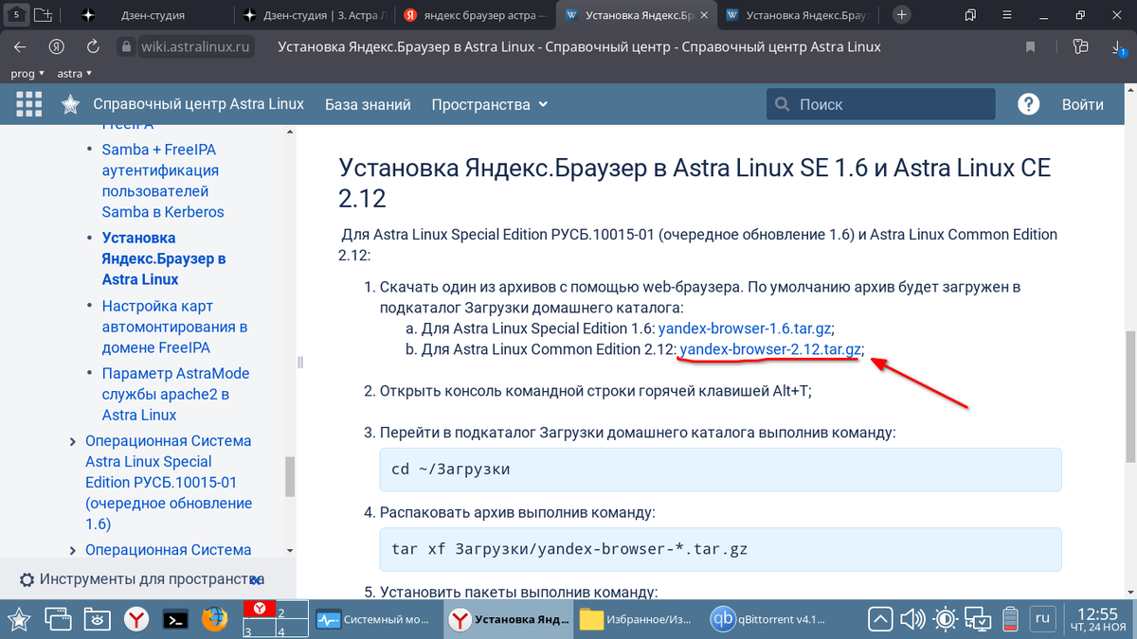This screenshot has height=639, width=1137.
Task: Open Samba + FreeIPA аутентификация sidebar link
Action: (x=163, y=181)
